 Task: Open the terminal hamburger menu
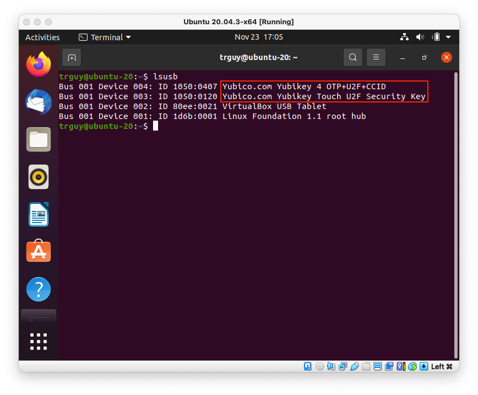tap(376, 57)
